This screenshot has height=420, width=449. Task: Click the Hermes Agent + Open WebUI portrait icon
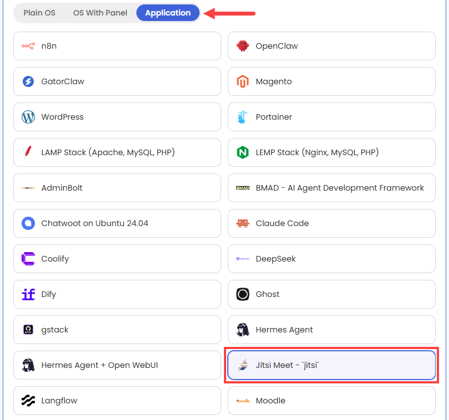(x=28, y=365)
